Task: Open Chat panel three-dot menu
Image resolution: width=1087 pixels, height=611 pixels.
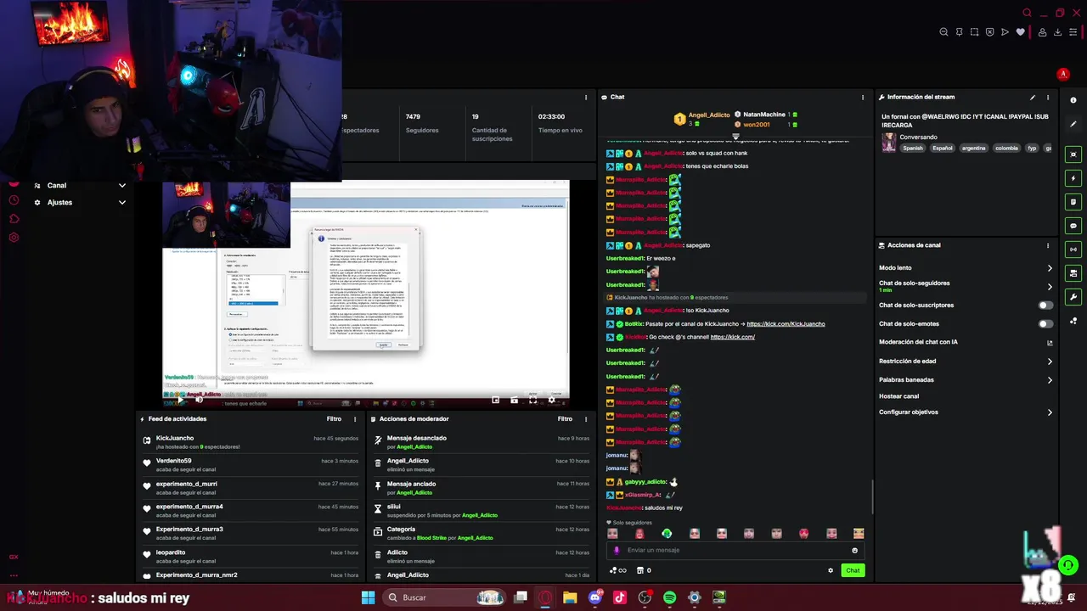Action: pos(863,98)
